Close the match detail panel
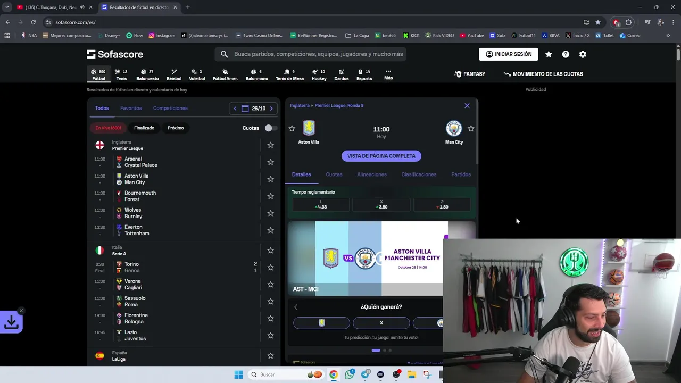Screen dimensions: 681x383 [x=467, y=106]
